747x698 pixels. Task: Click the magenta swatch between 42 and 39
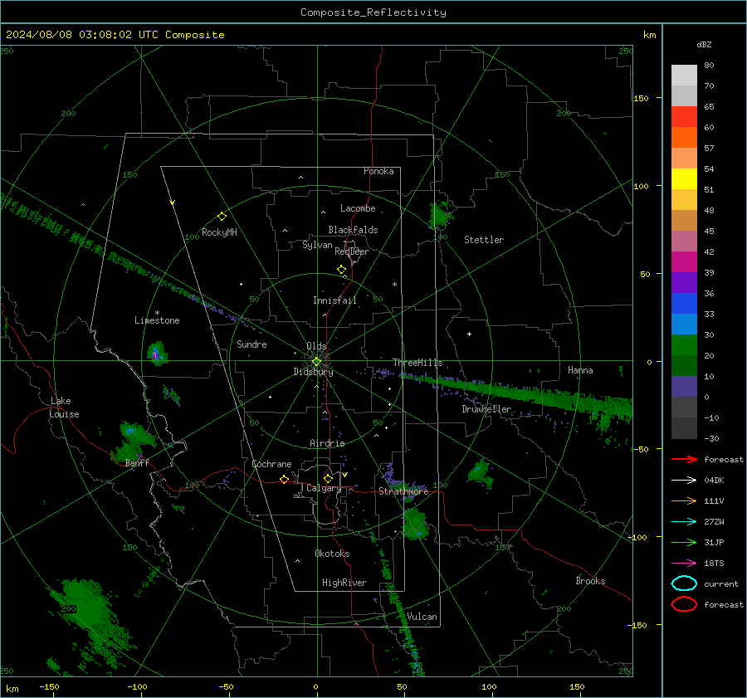(684, 262)
